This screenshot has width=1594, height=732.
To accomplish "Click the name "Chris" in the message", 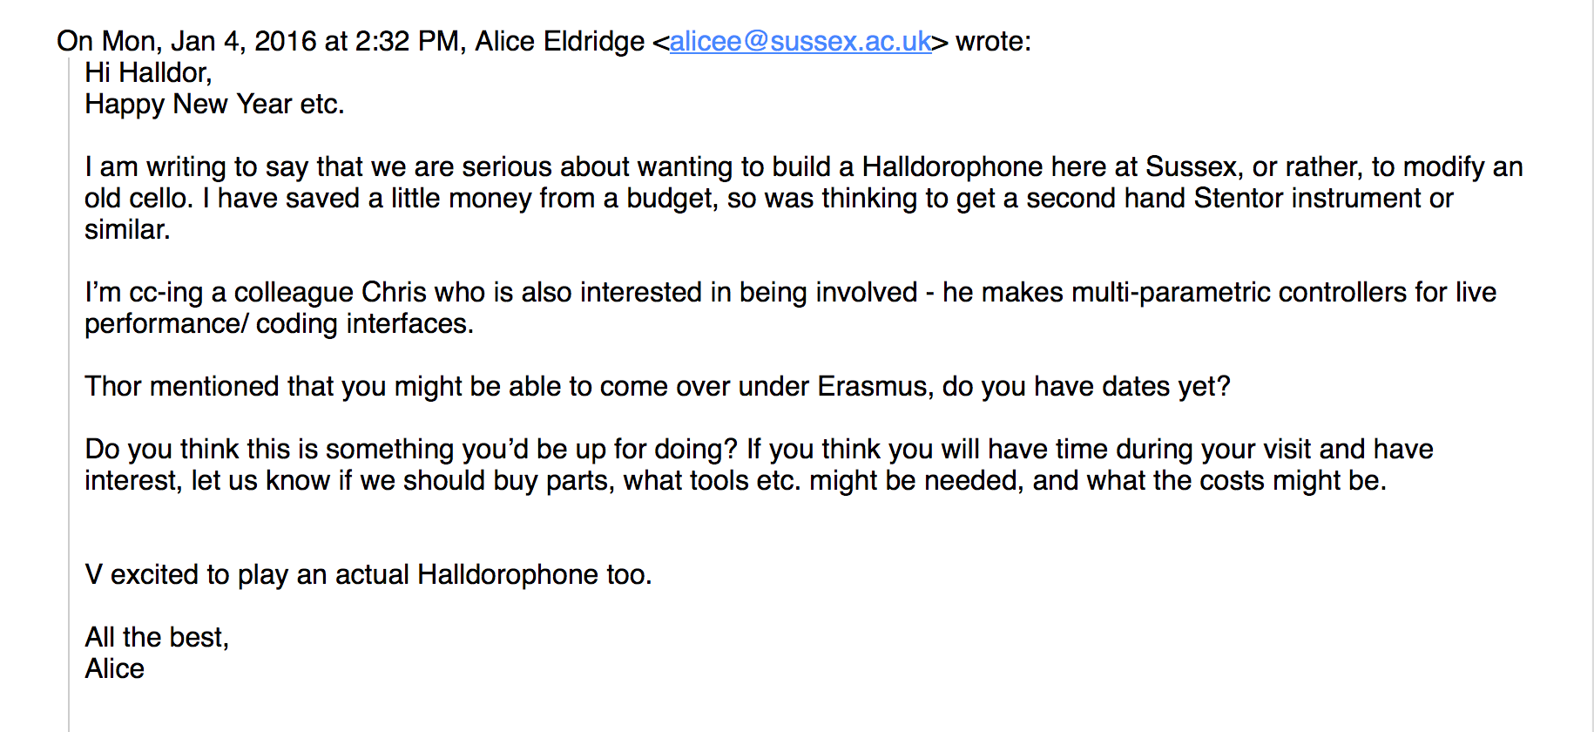I will (394, 292).
